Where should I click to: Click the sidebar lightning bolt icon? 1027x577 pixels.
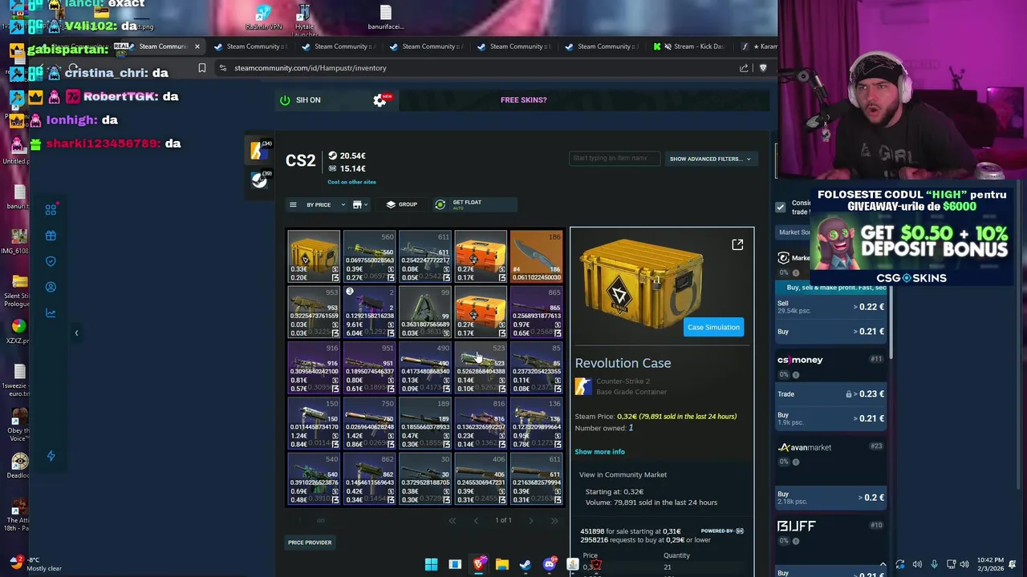click(x=51, y=456)
